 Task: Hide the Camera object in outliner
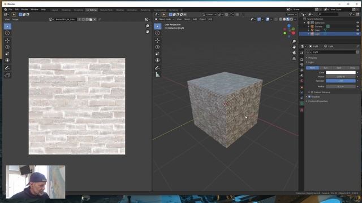[357, 27]
